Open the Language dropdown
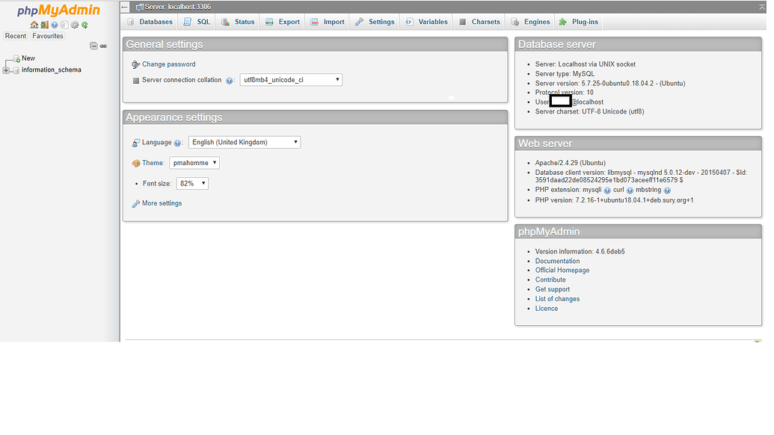This screenshot has width=774, height=435. point(245,142)
